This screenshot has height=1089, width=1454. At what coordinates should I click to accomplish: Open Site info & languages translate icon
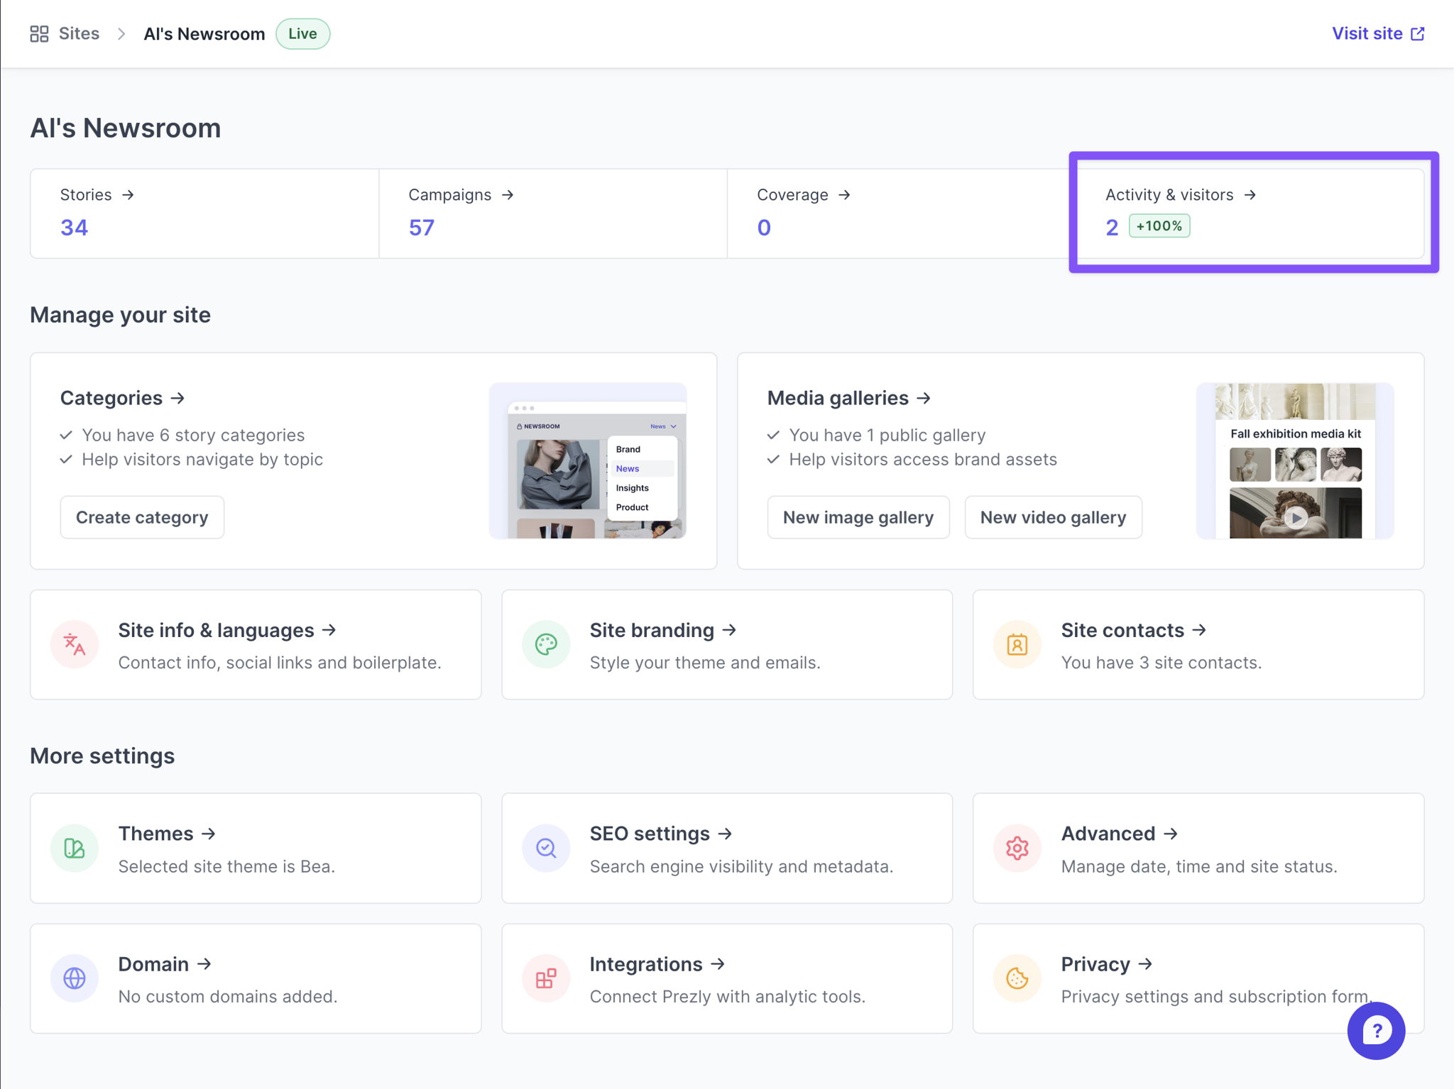point(75,644)
